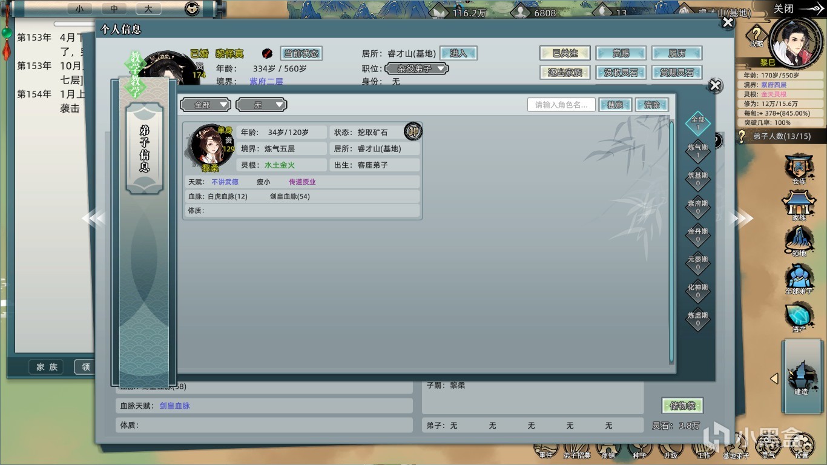Click the 御 badge on 黎柔's card

click(413, 131)
